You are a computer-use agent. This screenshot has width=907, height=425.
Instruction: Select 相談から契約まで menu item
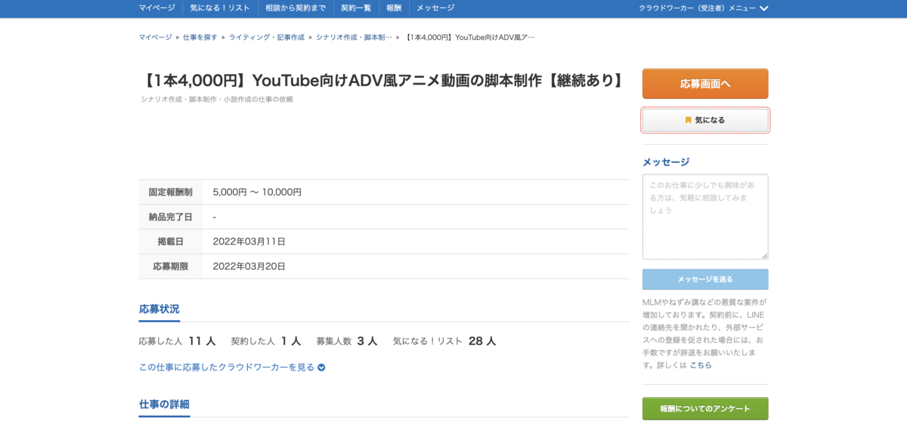point(296,8)
